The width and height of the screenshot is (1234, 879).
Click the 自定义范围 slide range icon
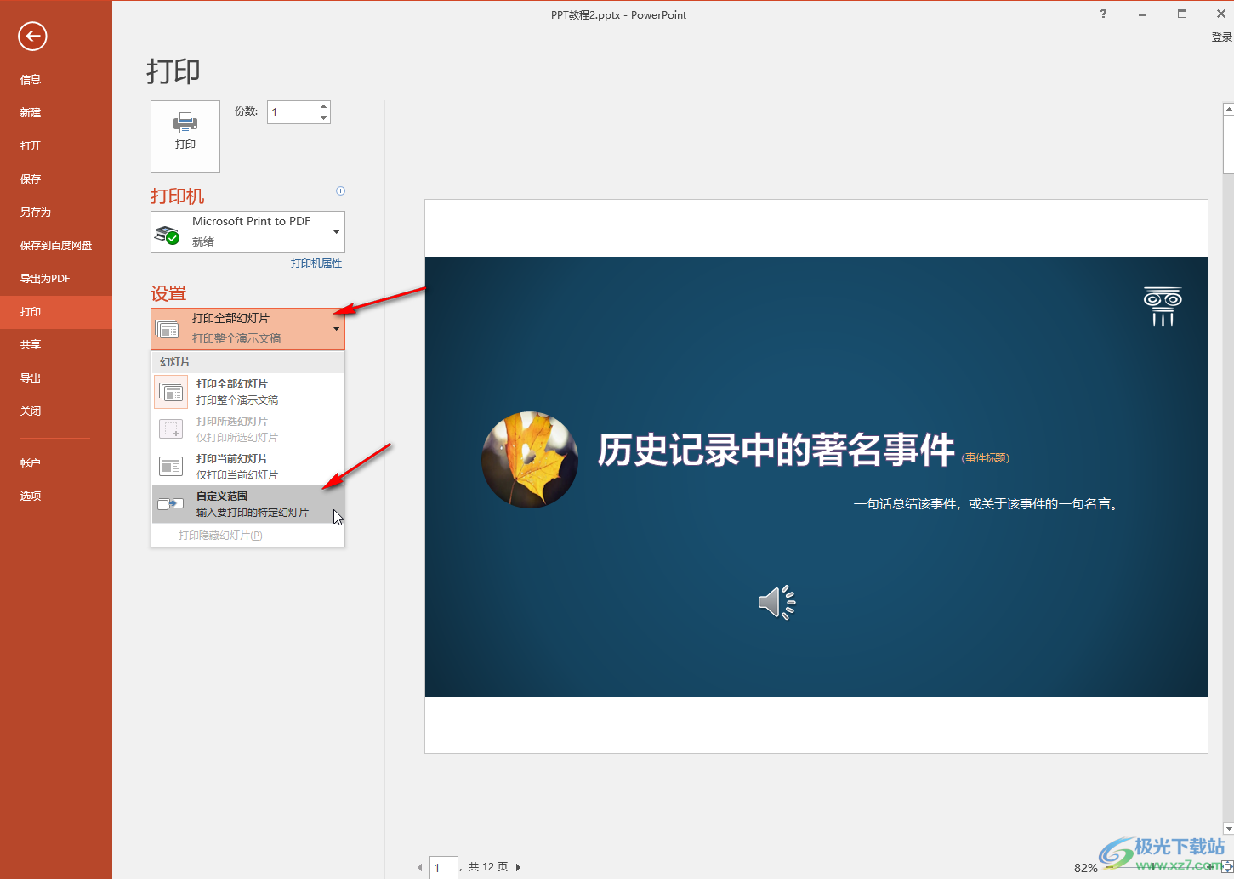pyautogui.click(x=171, y=504)
